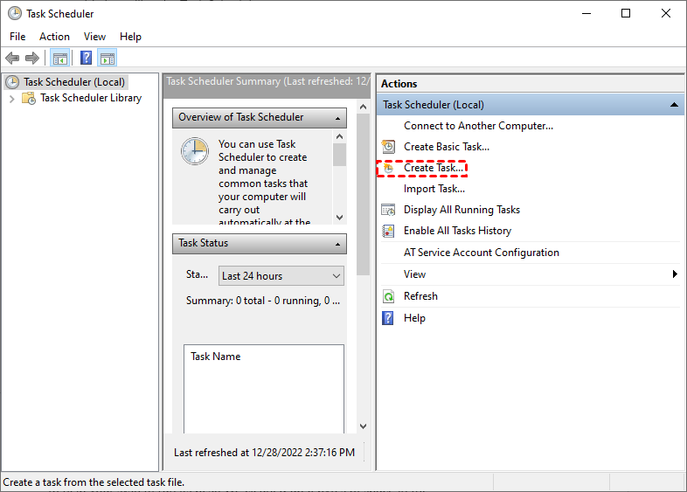Click the Enable All Tasks History icon
The image size is (687, 492).
pos(388,231)
